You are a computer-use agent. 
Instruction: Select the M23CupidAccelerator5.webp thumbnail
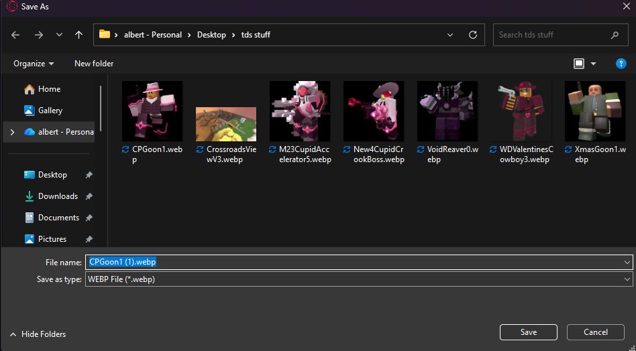tap(300, 111)
